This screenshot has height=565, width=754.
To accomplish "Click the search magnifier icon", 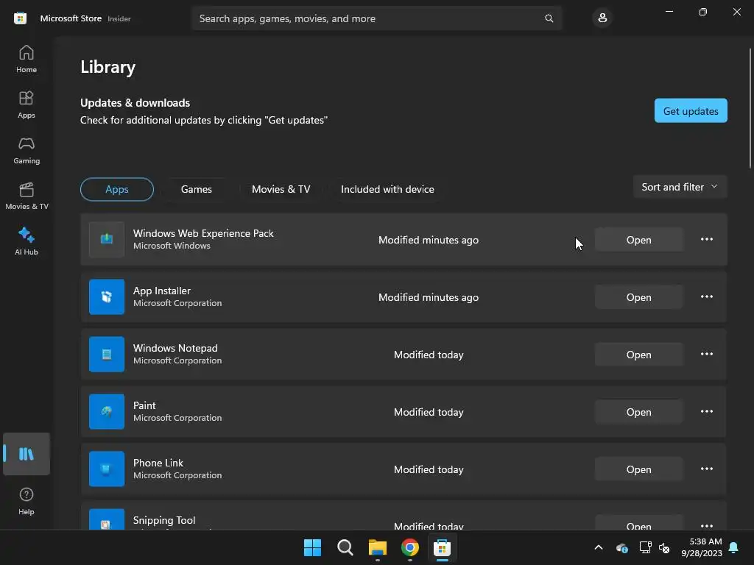I will pyautogui.click(x=549, y=18).
